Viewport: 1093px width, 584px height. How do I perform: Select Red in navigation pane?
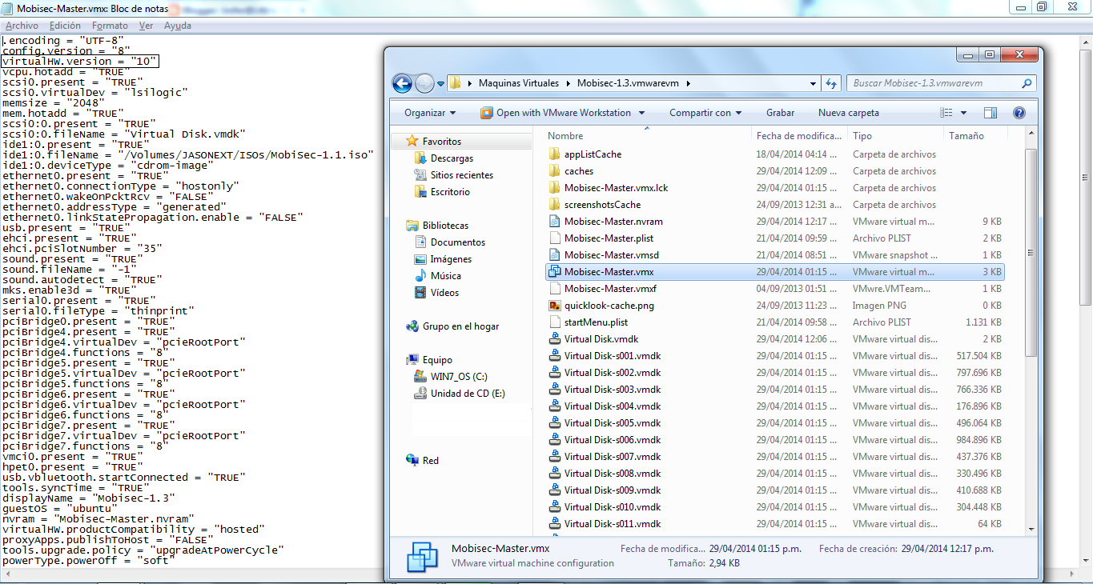pos(431,461)
